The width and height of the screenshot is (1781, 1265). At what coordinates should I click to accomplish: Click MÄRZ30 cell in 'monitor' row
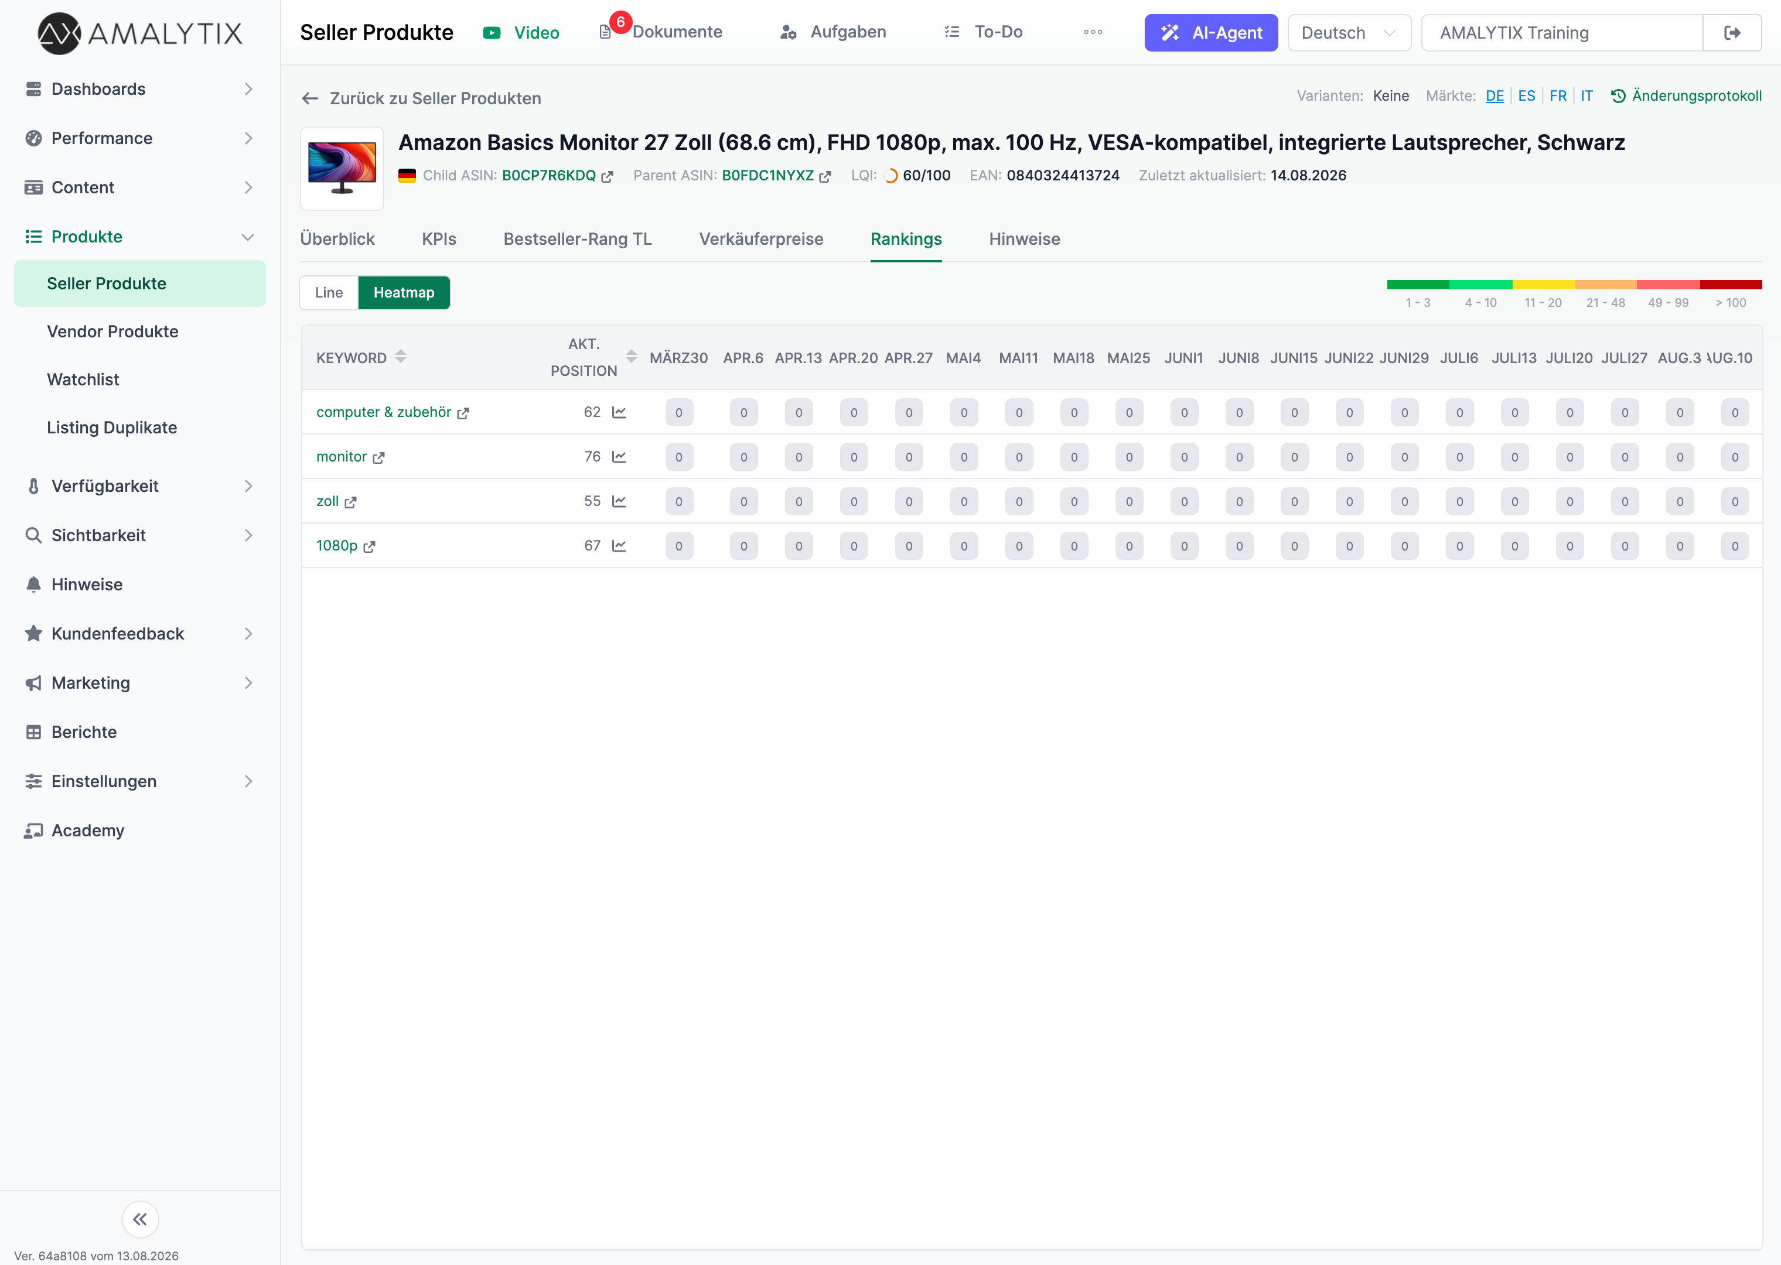click(678, 457)
